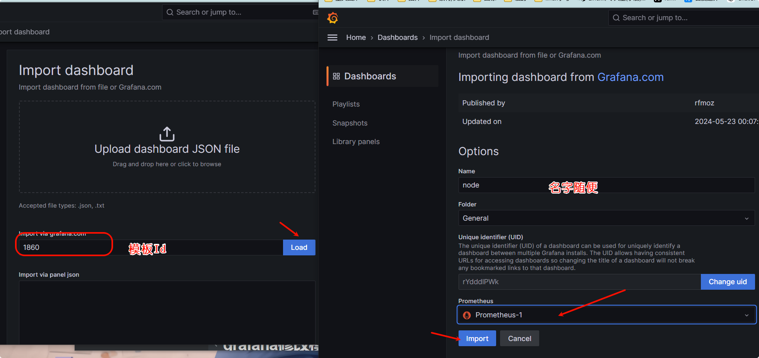Click magnifier icon in left search bar
The width and height of the screenshot is (759, 358).
[170, 12]
